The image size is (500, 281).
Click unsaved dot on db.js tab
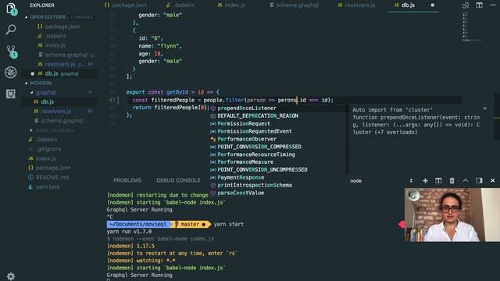click(432, 5)
